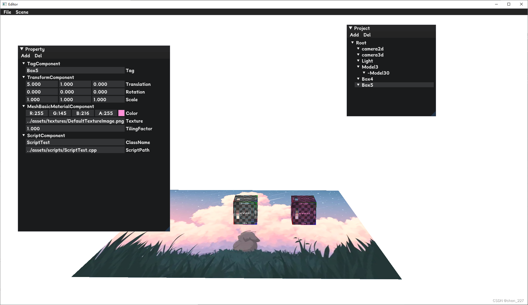Edit Scale Z value field
This screenshot has height=305, width=528.
click(108, 100)
